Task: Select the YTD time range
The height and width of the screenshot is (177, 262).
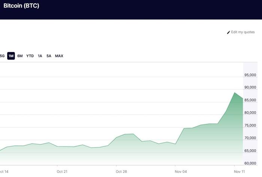Action: click(x=30, y=56)
